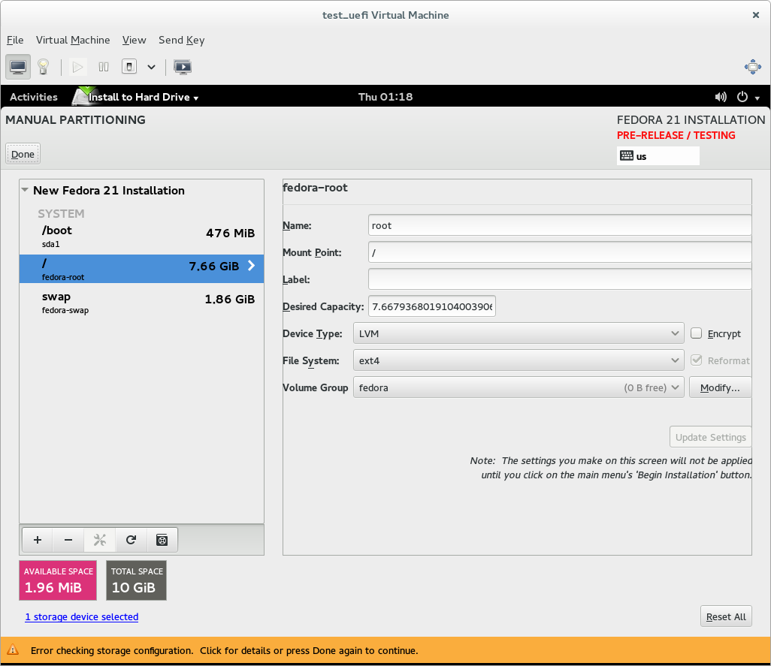Switch to fullscreen view icon
Screen dimensions: 771x666
point(183,67)
